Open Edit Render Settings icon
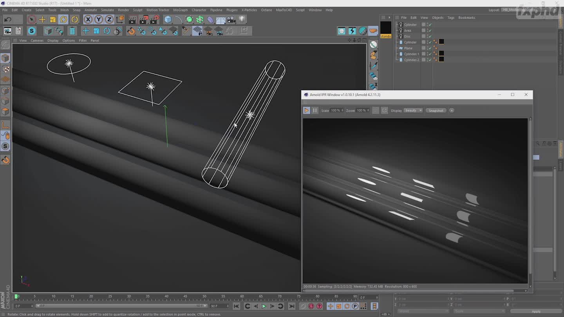The width and height of the screenshot is (564, 317). (x=154, y=19)
